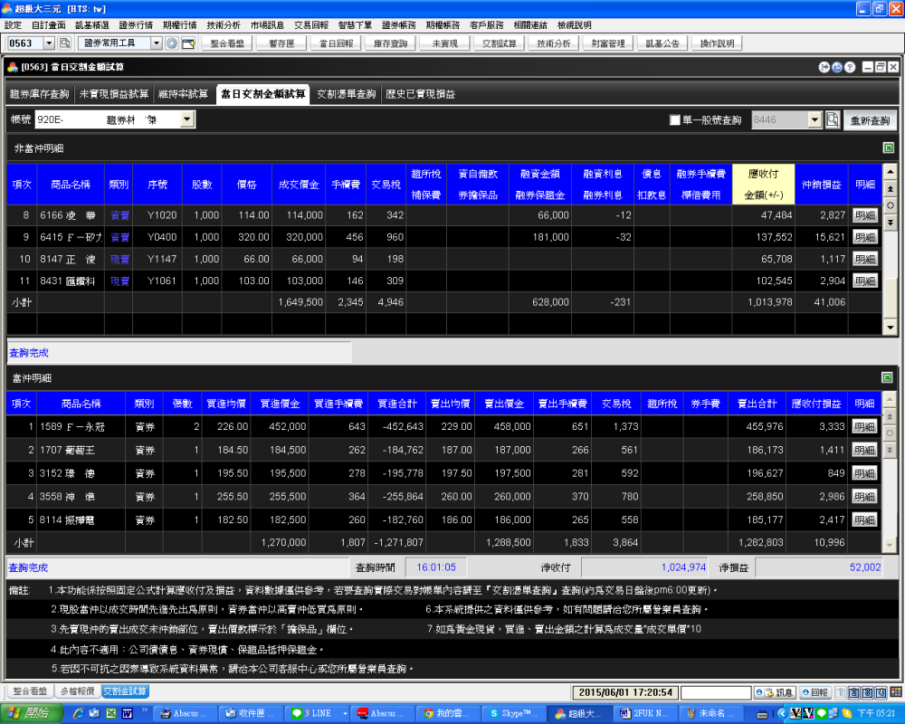Open stock lookup icon beside 8446 field
The image size is (905, 724).
point(833,120)
